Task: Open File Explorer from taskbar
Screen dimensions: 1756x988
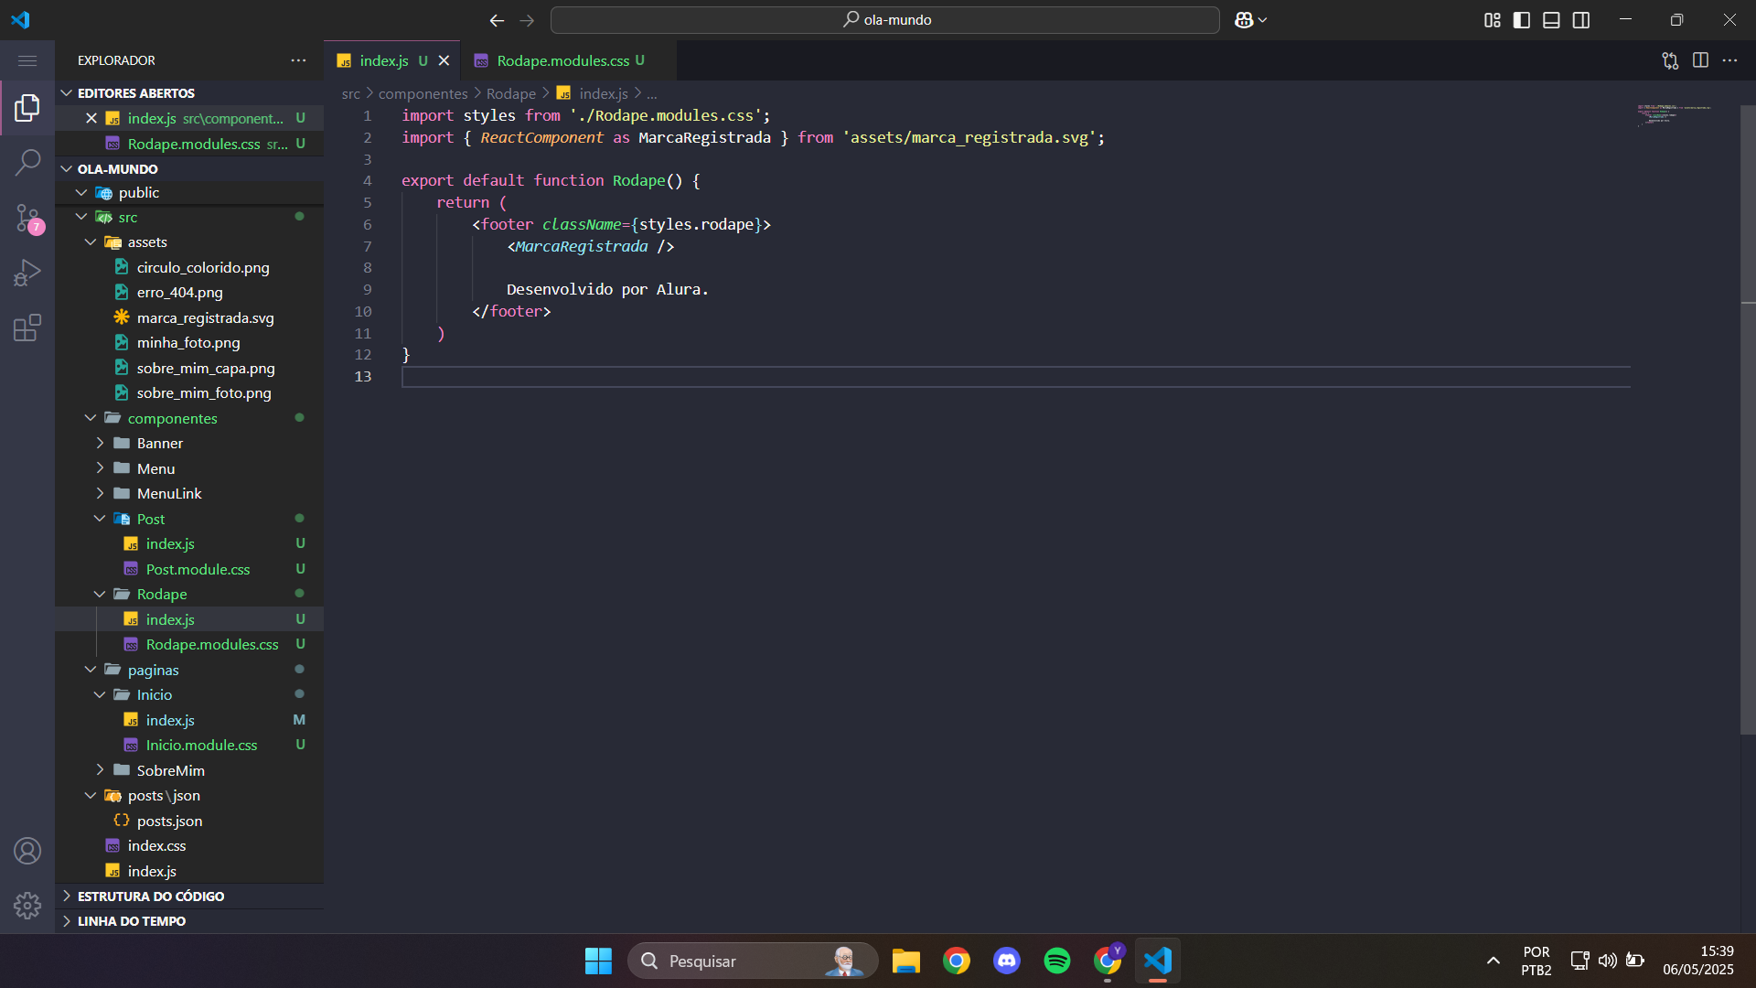Action: tap(906, 961)
